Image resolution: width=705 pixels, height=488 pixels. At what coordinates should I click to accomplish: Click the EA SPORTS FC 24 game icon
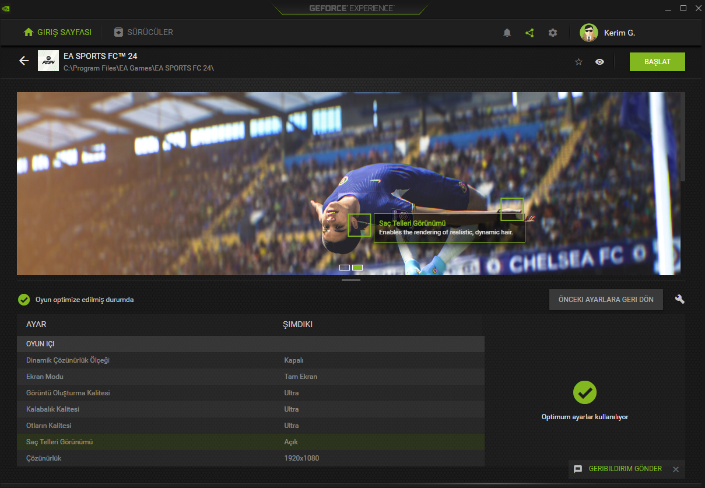[48, 61]
